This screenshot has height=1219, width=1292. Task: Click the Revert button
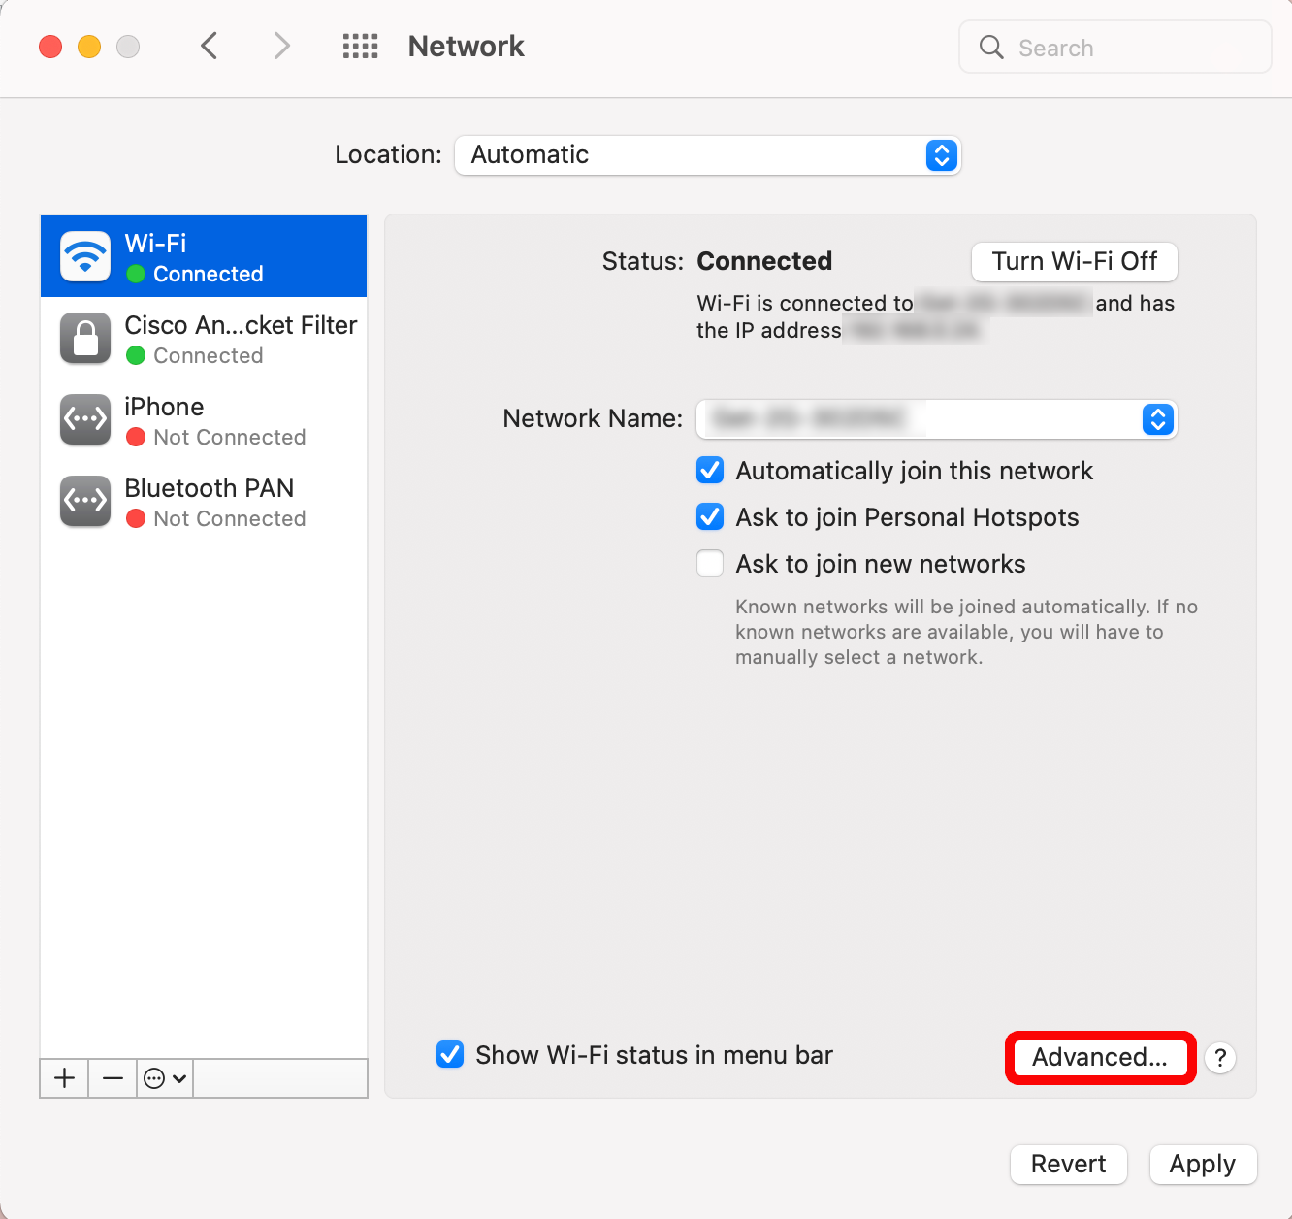(1068, 1164)
